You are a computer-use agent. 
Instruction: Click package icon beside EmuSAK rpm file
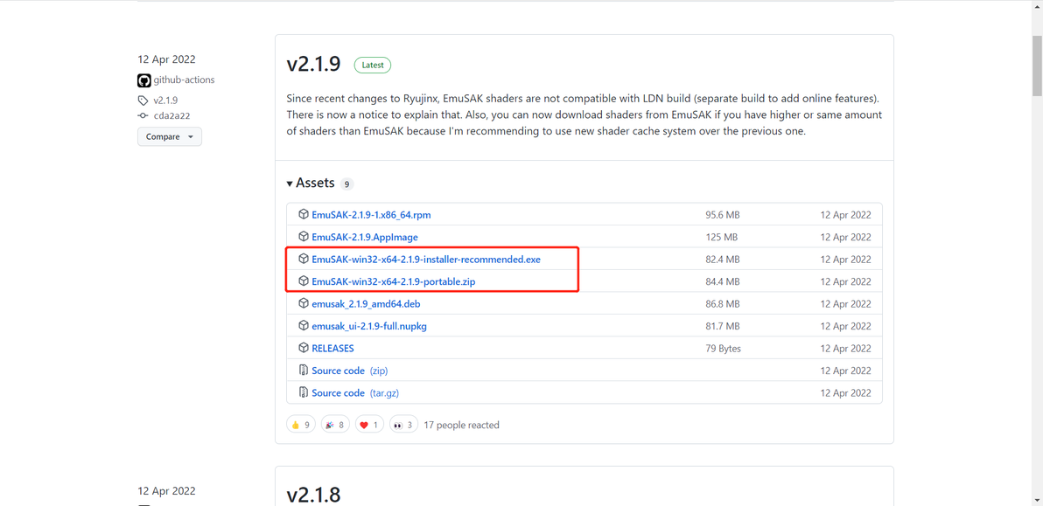304,214
